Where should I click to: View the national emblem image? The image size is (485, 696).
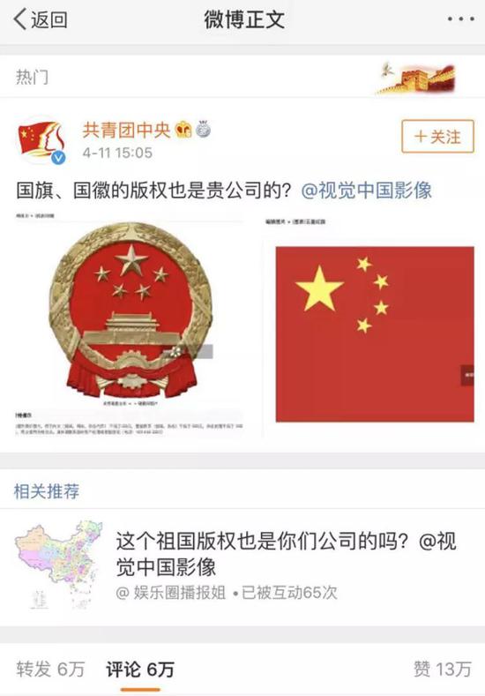tap(130, 324)
